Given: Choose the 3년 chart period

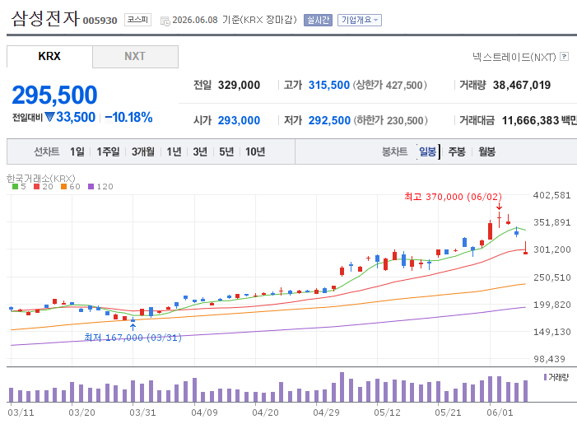Looking at the screenshot, I should [x=200, y=151].
